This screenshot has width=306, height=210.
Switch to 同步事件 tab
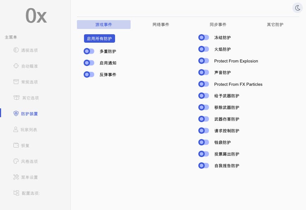click(x=218, y=25)
